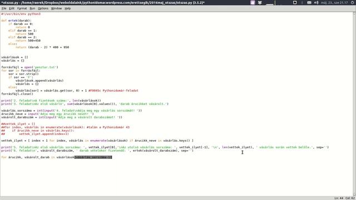Click the print '3. feladat' line

tap(85, 104)
